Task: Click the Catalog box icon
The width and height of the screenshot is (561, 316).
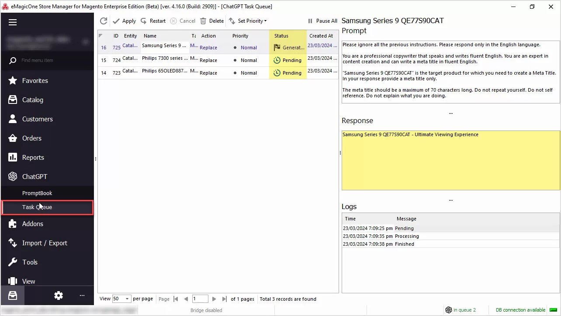Action: pos(13,100)
